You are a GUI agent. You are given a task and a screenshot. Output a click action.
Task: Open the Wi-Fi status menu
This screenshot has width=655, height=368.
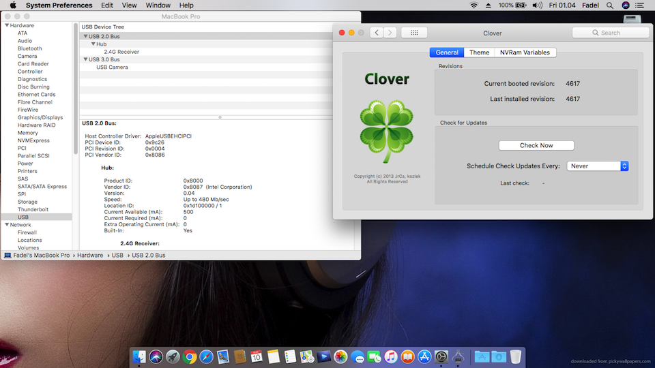coord(474,5)
